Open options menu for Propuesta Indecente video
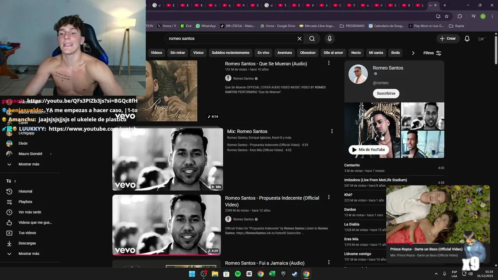The image size is (498, 280). [329, 198]
